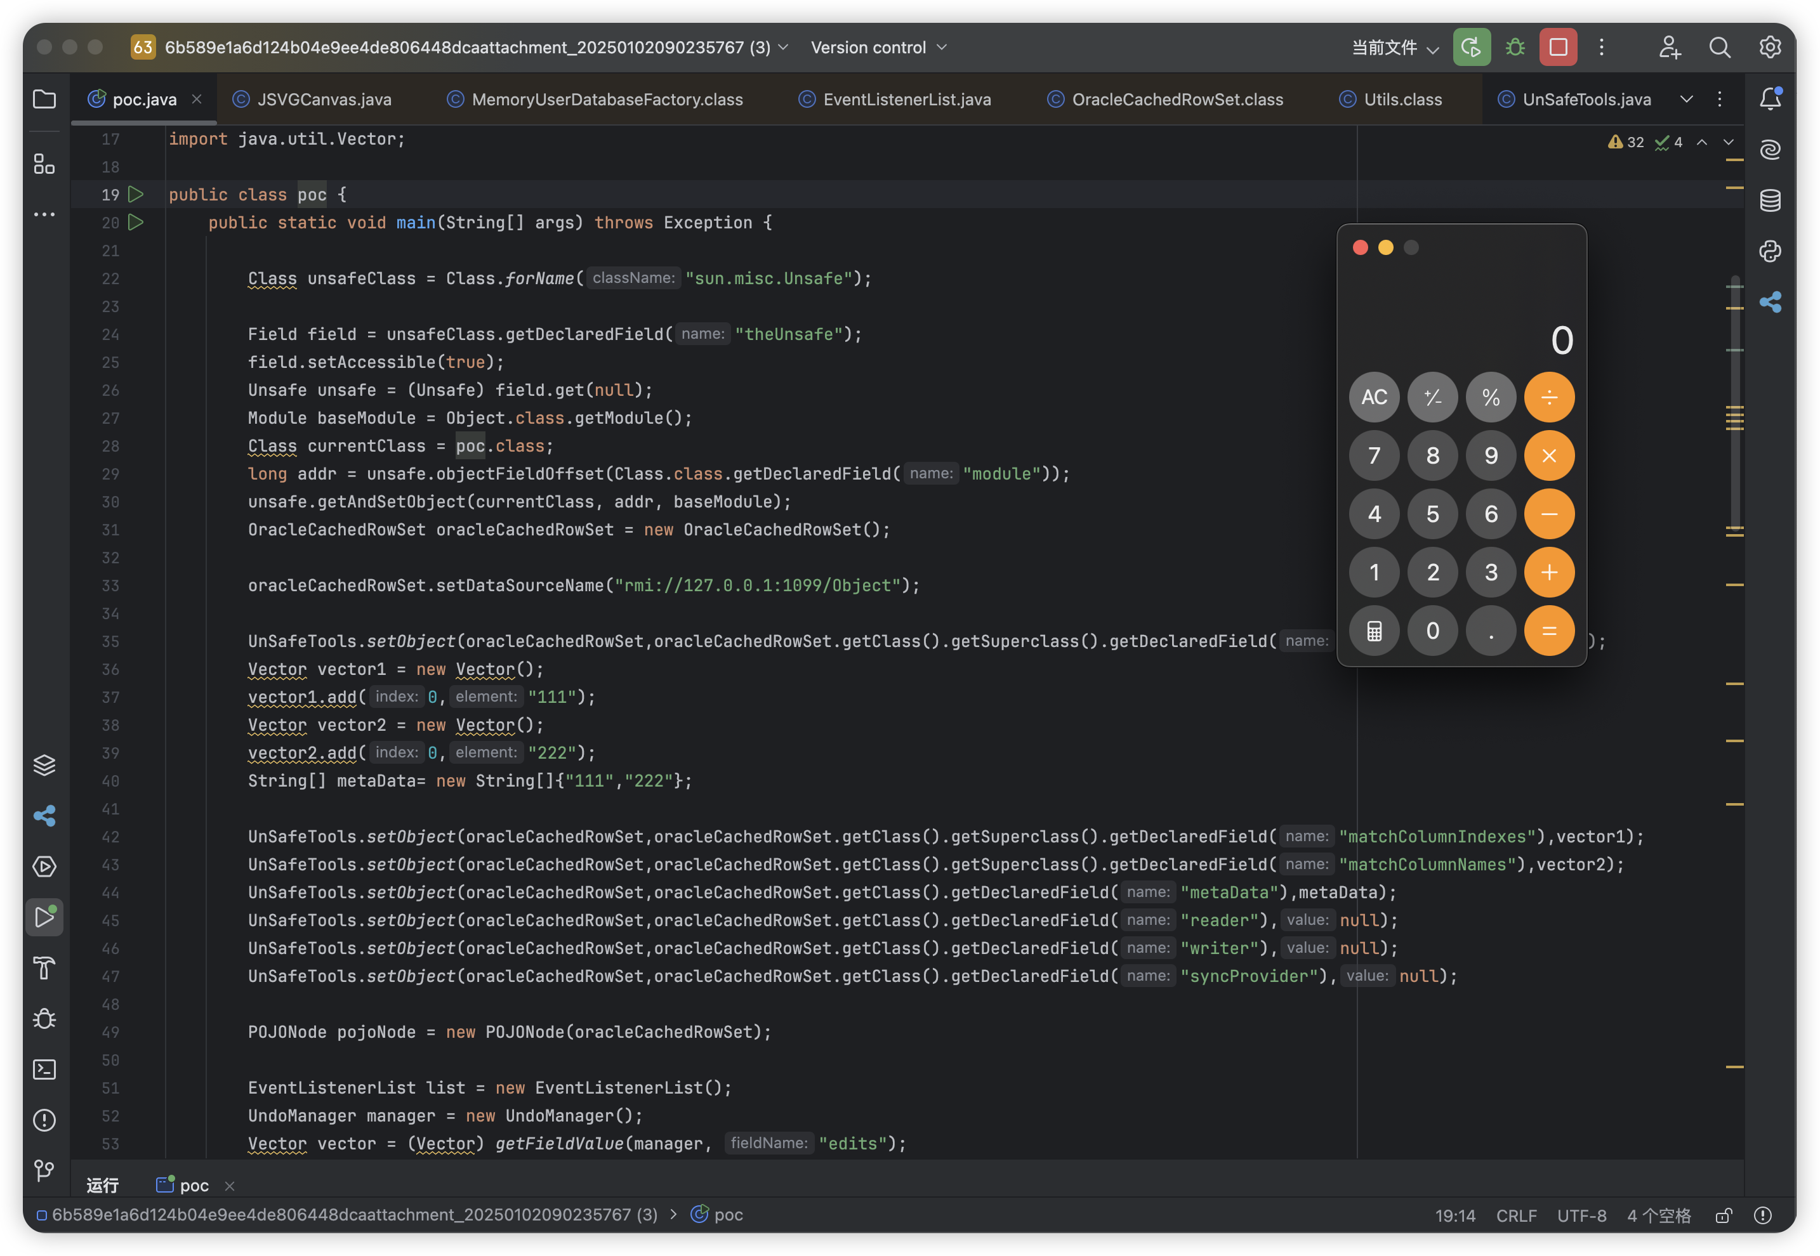Open IDE settings gear icon
The height and width of the screenshot is (1256, 1820).
[x=1771, y=47]
